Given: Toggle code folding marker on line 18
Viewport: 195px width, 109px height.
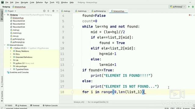Looking at the screenshot, I should (73, 92).
